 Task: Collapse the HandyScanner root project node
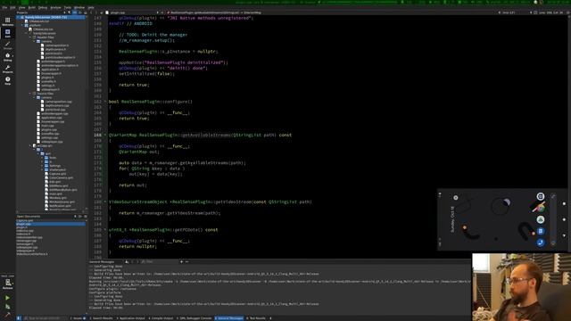(x=18, y=17)
